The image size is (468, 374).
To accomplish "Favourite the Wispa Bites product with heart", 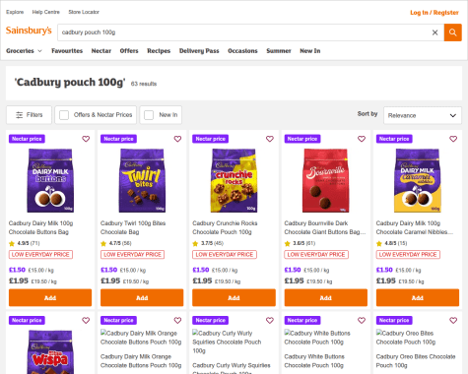I will pos(86,320).
